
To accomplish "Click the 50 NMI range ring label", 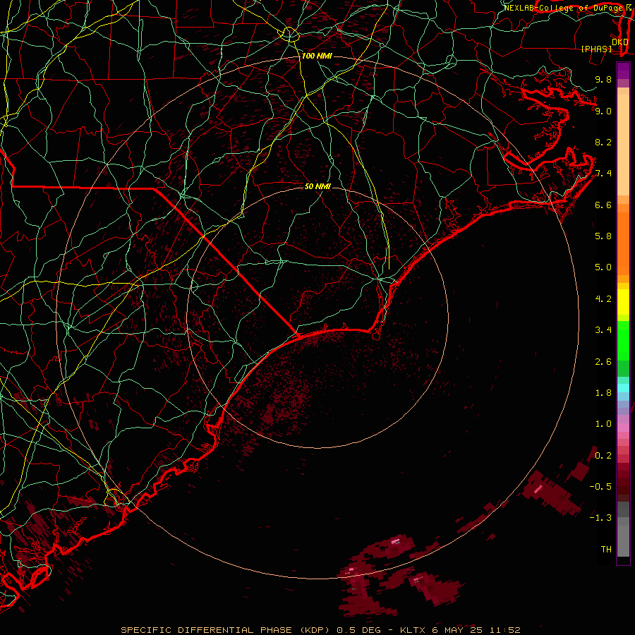I will point(317,186).
